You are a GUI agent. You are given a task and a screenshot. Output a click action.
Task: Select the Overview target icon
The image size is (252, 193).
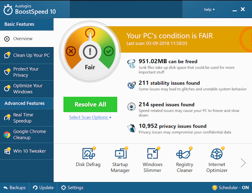coord(7,39)
